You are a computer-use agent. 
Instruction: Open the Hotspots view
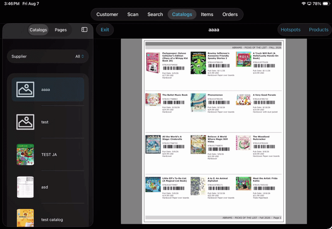click(x=290, y=29)
